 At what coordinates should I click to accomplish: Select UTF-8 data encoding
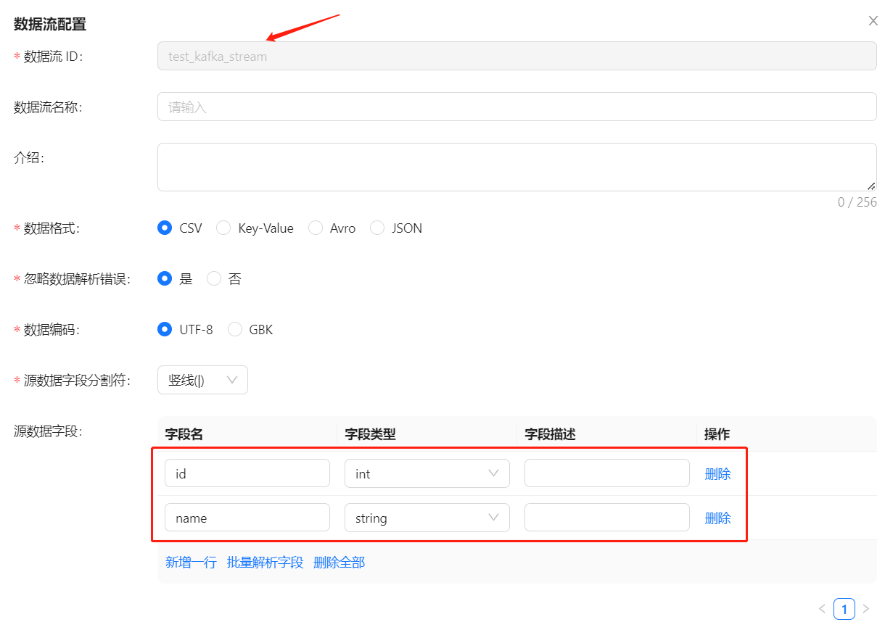pos(165,330)
